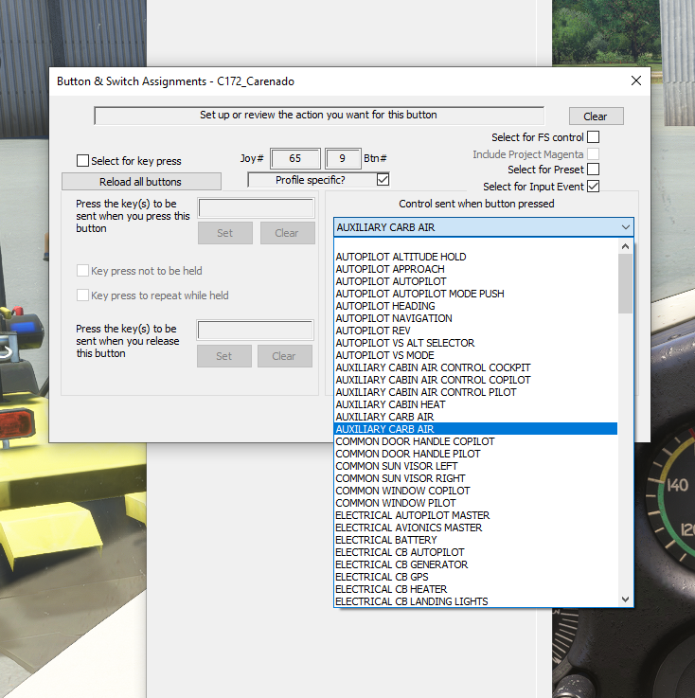Select the highlighted AUXILIARY CARB AIR entry
The width and height of the screenshot is (695, 698).
point(475,429)
